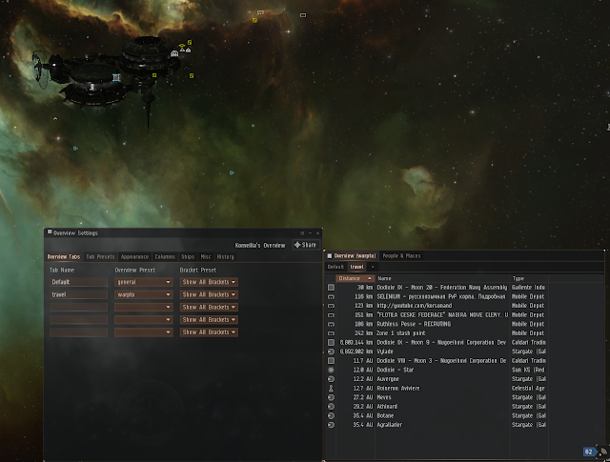Image resolution: width=610 pixels, height=462 pixels.
Task: Click Default tab name input field
Action: (78, 282)
